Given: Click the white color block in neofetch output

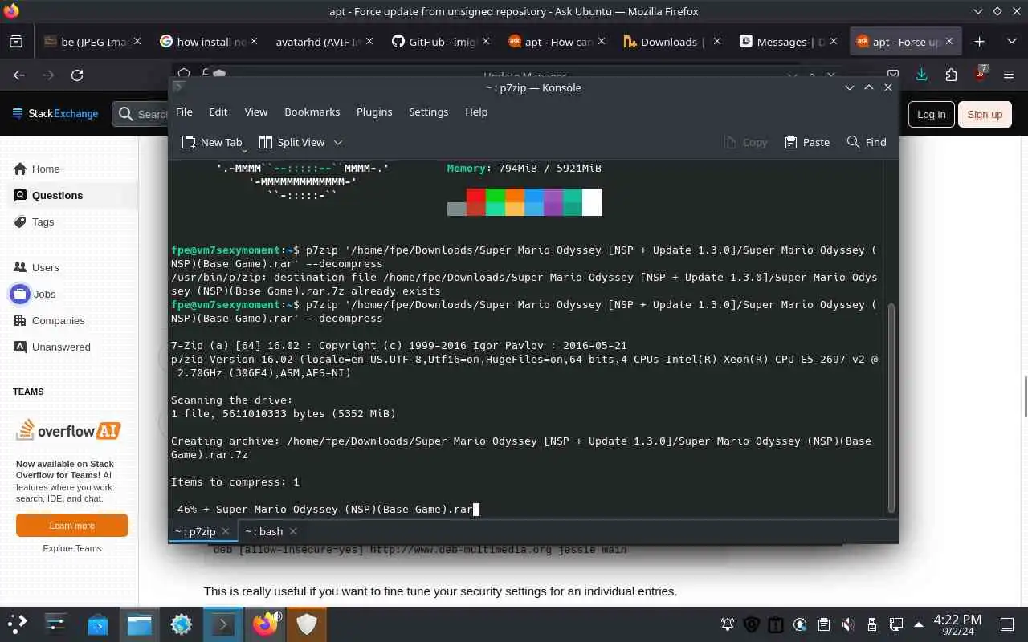Looking at the screenshot, I should pyautogui.click(x=592, y=202).
